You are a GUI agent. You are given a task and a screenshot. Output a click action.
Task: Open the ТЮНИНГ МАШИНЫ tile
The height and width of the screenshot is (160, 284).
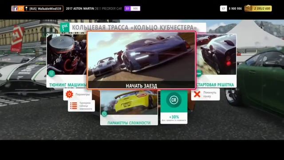[x=67, y=60]
